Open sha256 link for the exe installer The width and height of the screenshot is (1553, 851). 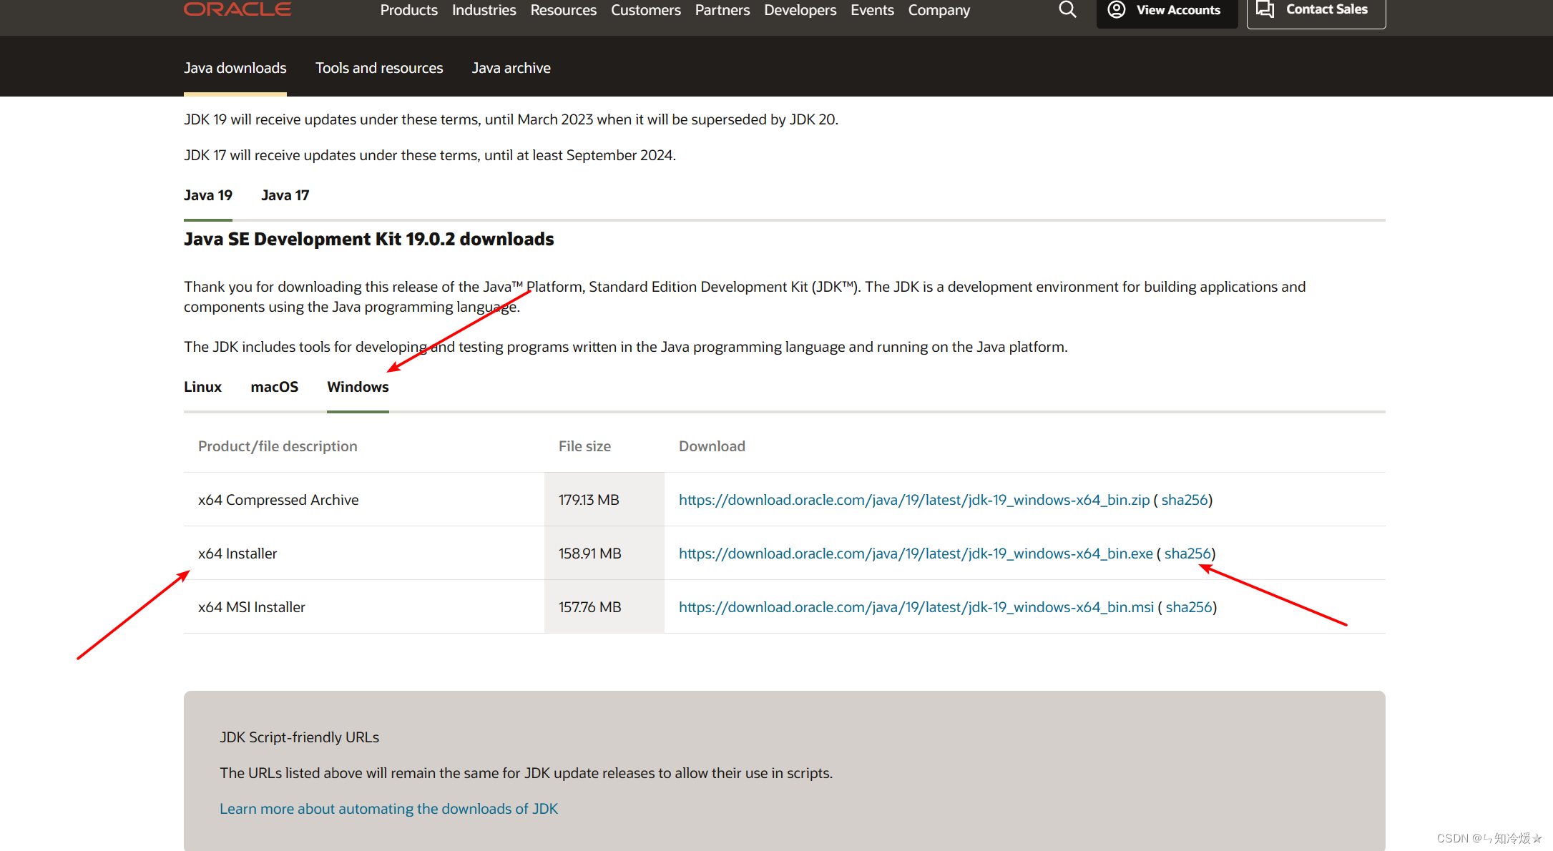(x=1187, y=554)
